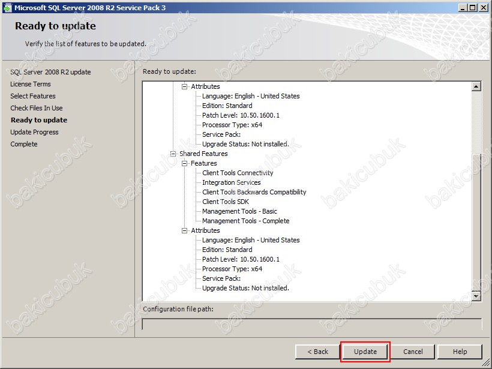The width and height of the screenshot is (492, 369).
Task: Select lower Edition: Standard row
Action: click(x=227, y=250)
